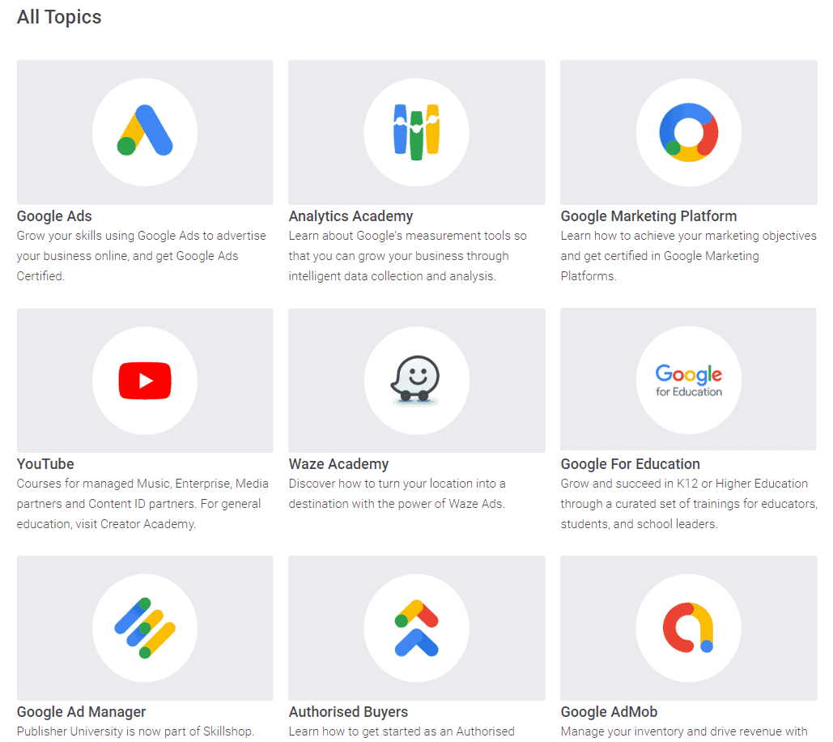Click the YouTube courses description text
This screenshot has height=742, width=833.
coord(138,504)
